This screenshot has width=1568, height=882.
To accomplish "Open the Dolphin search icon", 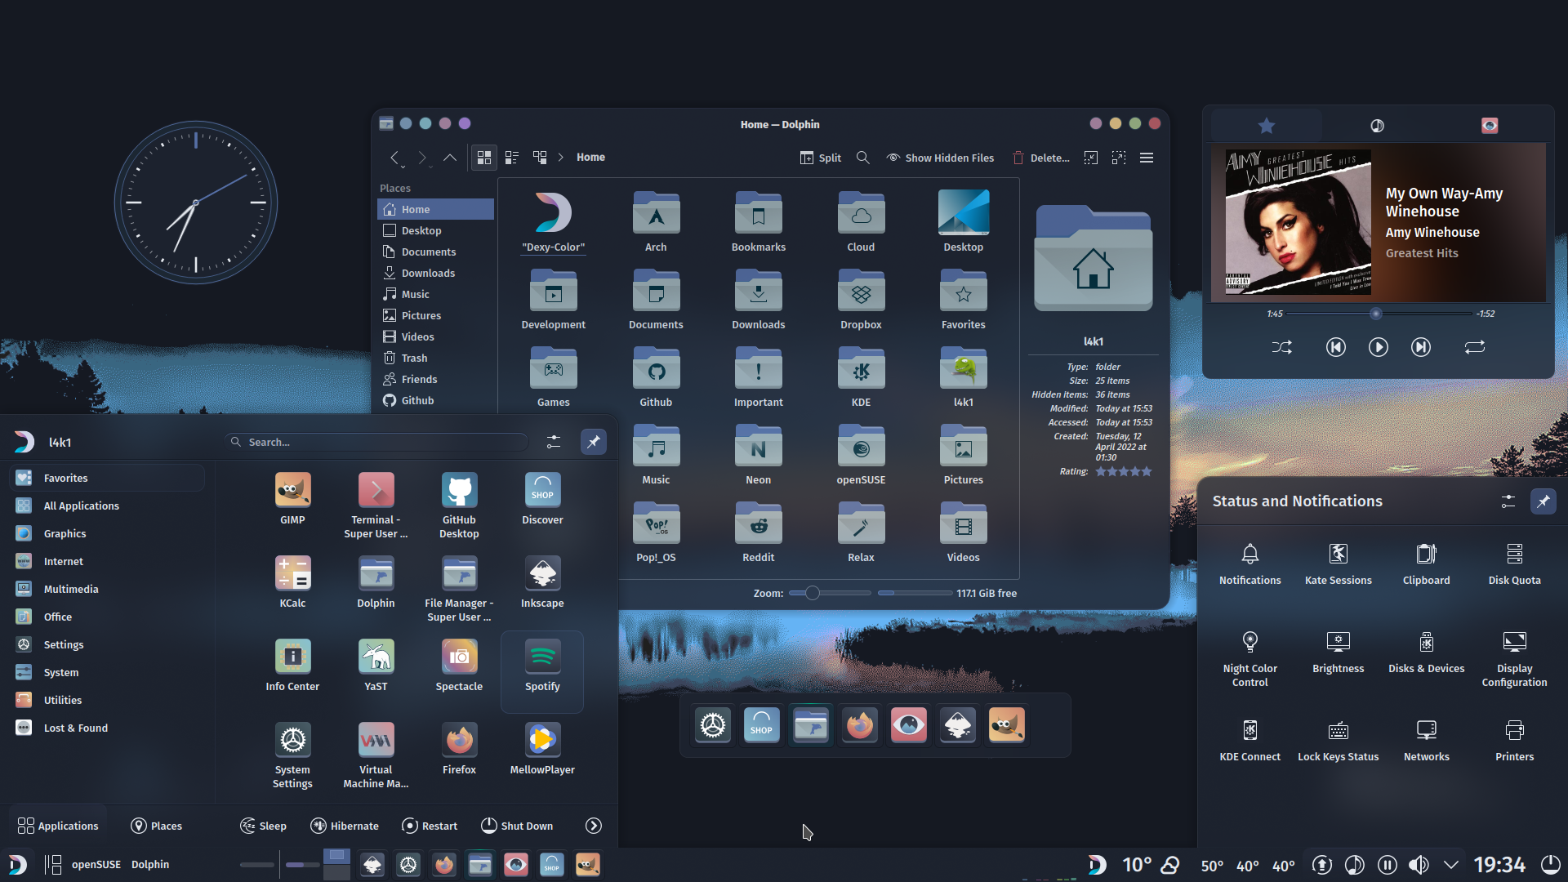I will pos(863,157).
